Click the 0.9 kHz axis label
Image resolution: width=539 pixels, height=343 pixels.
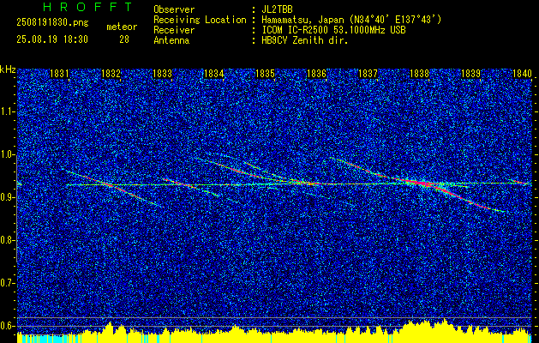pyautogui.click(x=8, y=197)
